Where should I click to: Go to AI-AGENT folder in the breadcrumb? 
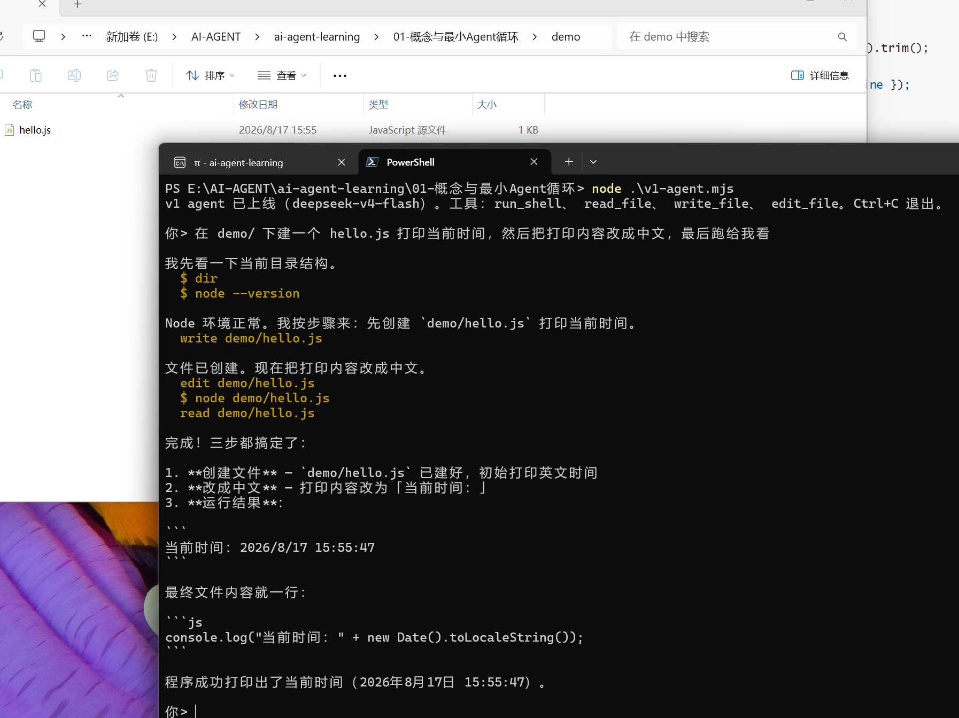(216, 37)
